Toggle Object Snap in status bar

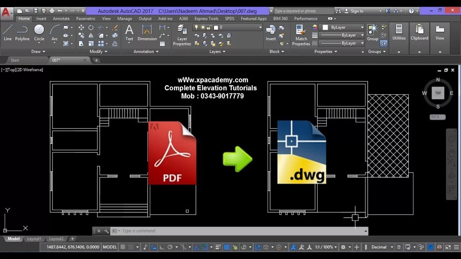[x=205, y=247]
